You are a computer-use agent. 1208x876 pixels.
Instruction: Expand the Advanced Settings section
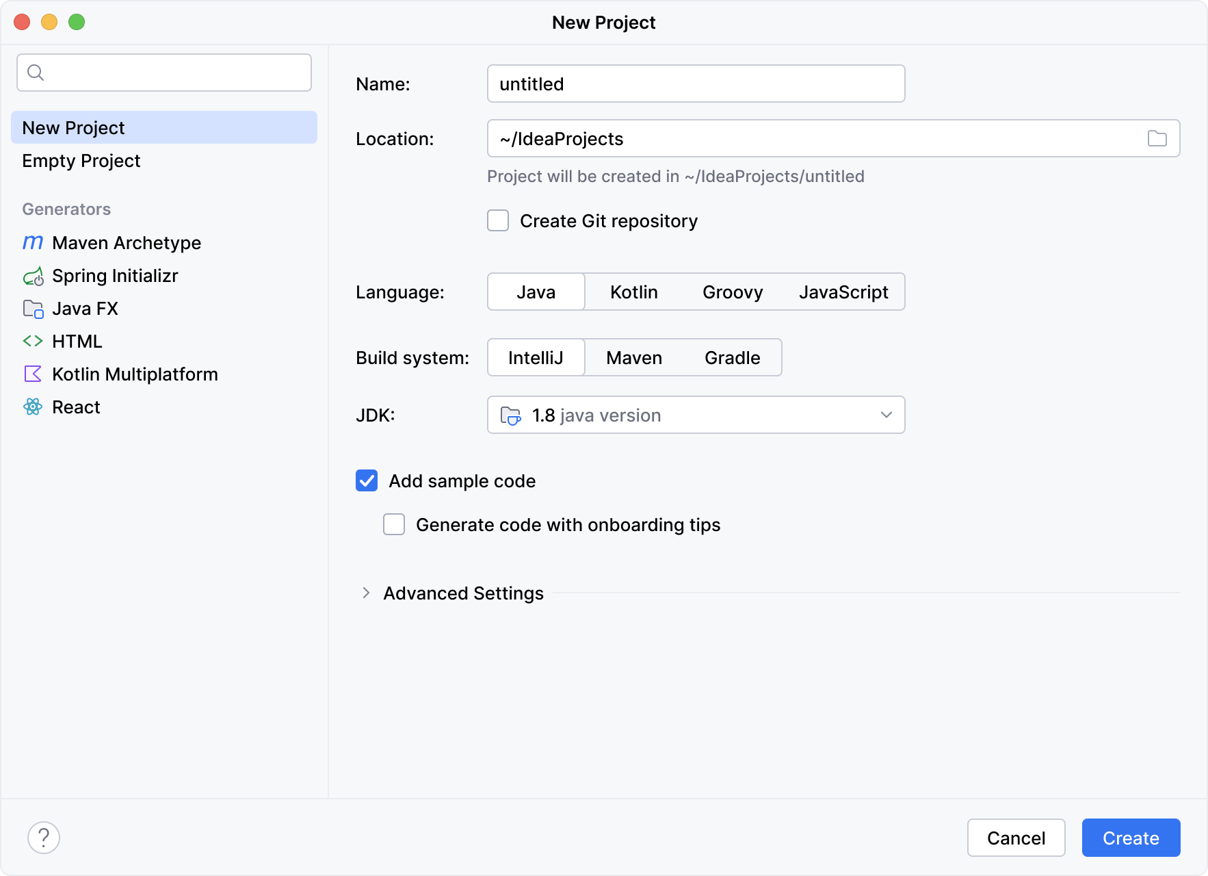pyautogui.click(x=366, y=593)
